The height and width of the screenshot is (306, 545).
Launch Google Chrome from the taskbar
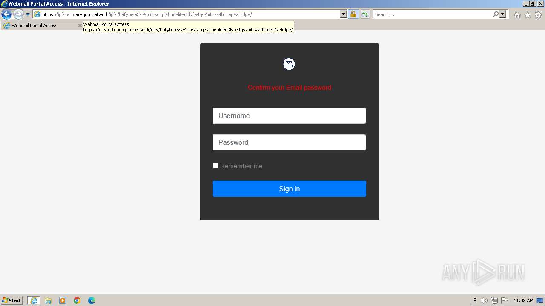click(77, 300)
